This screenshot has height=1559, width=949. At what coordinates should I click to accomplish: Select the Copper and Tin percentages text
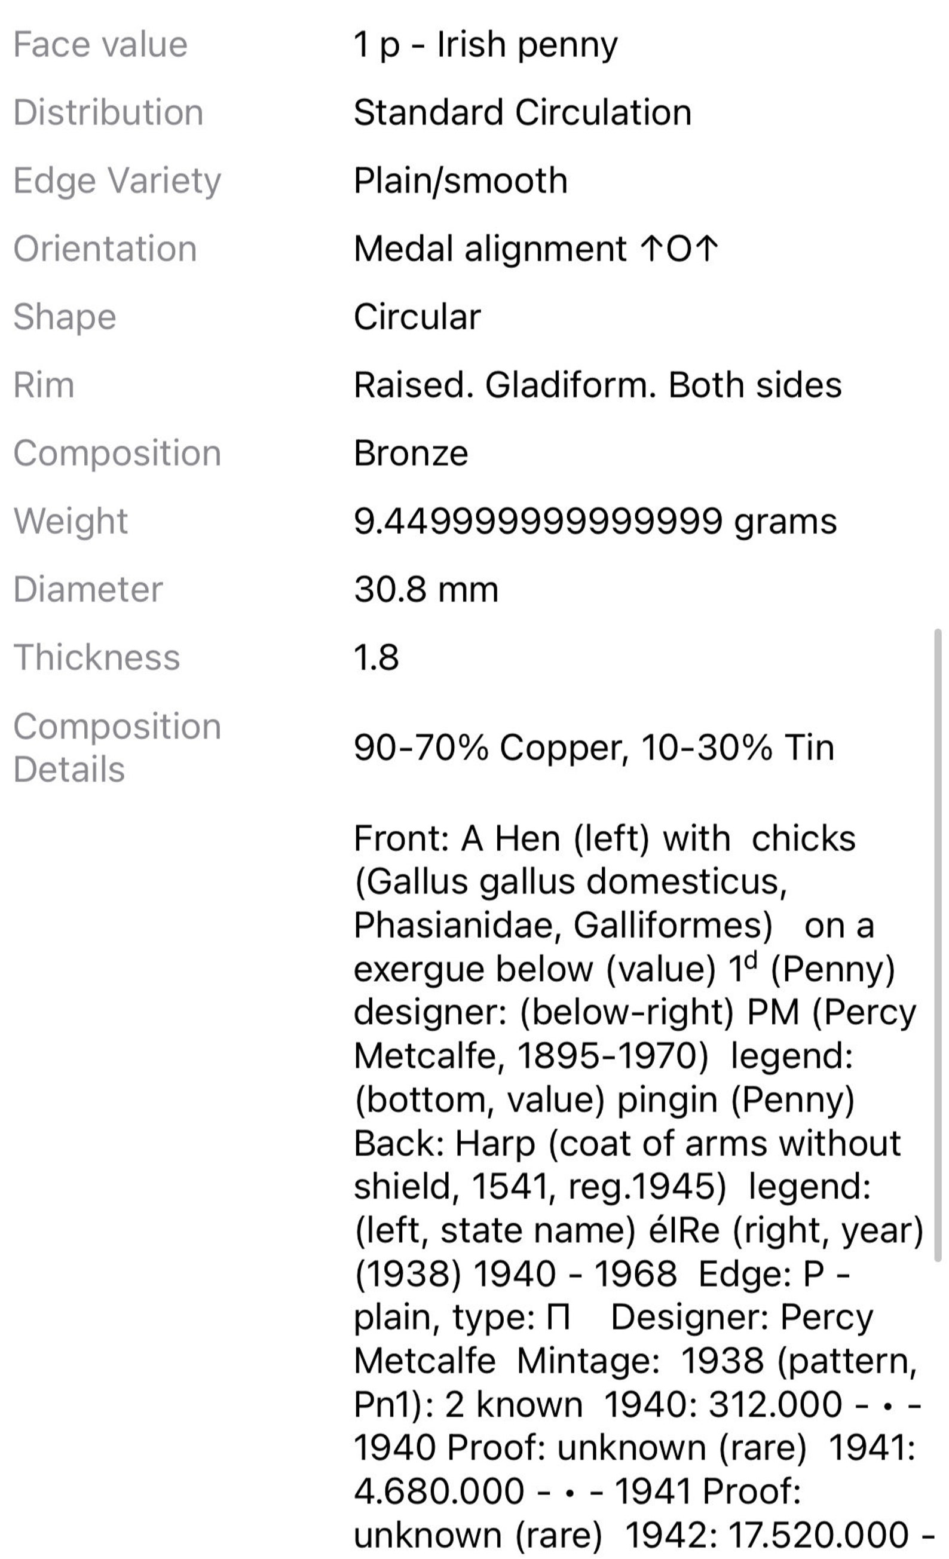click(594, 748)
